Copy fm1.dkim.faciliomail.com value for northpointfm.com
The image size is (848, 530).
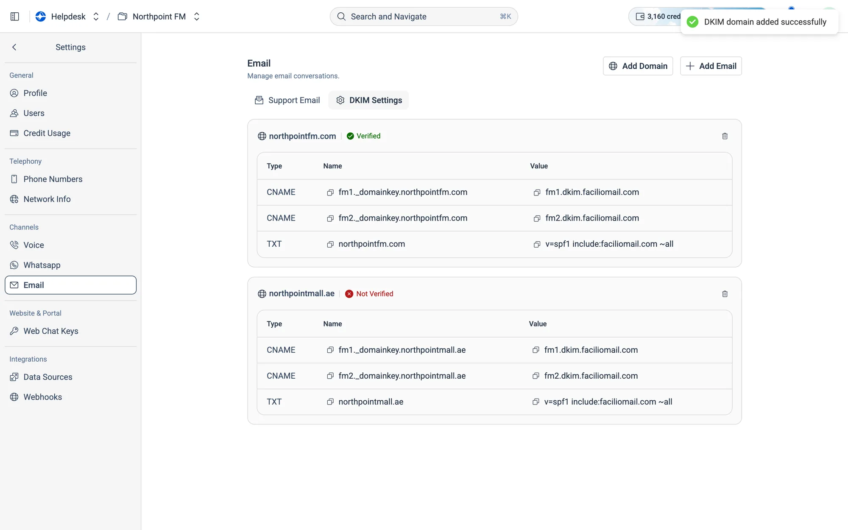[x=537, y=192]
